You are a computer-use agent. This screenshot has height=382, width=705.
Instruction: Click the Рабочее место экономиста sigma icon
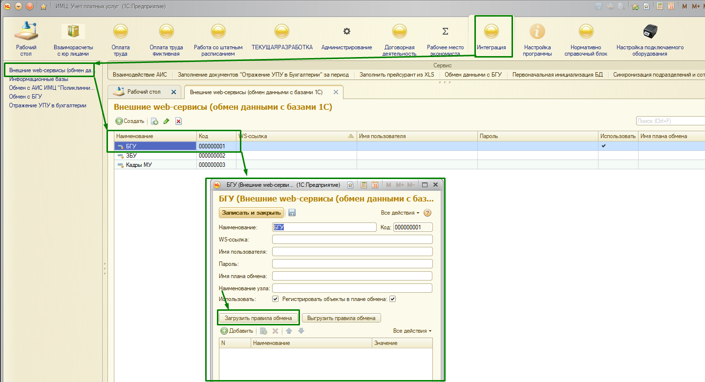click(445, 32)
